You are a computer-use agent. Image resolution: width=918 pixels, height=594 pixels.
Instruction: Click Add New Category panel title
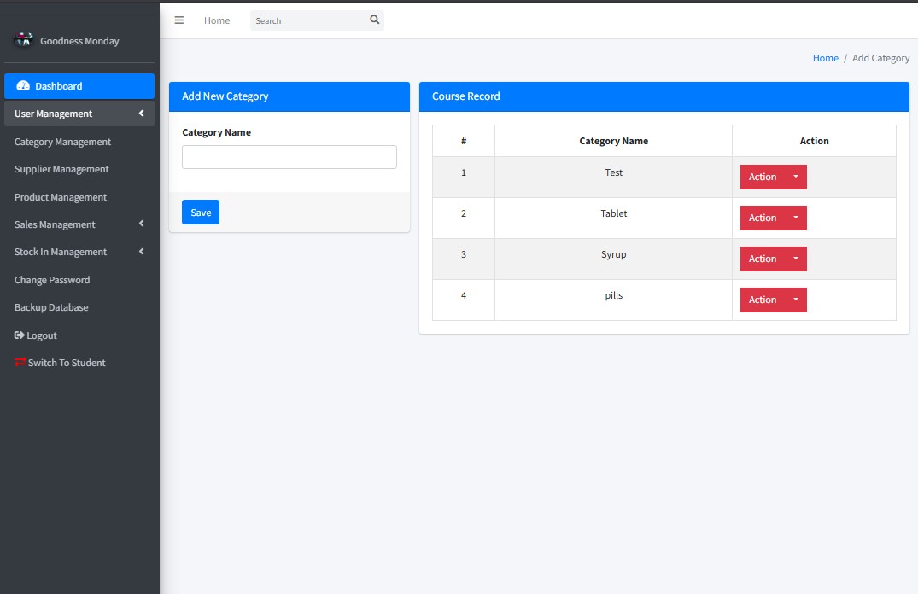coord(225,96)
